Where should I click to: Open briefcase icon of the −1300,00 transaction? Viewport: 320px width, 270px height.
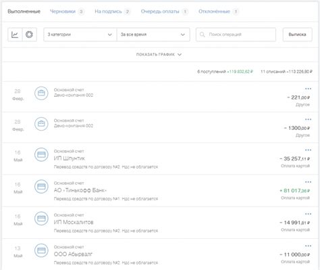point(41,124)
